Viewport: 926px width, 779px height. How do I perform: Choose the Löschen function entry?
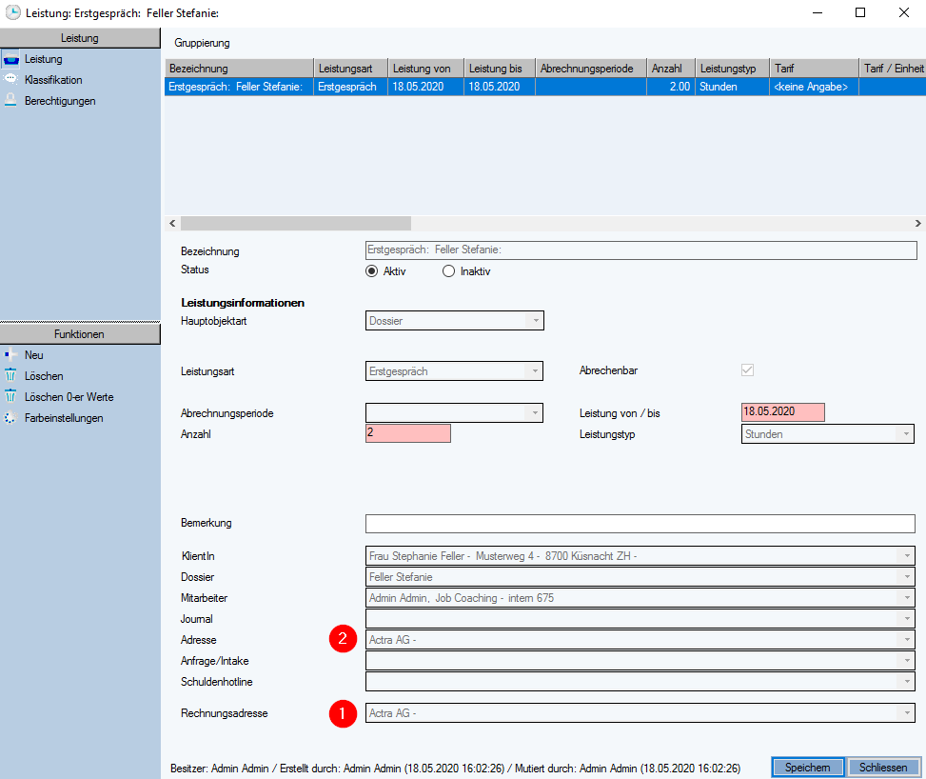(x=44, y=376)
